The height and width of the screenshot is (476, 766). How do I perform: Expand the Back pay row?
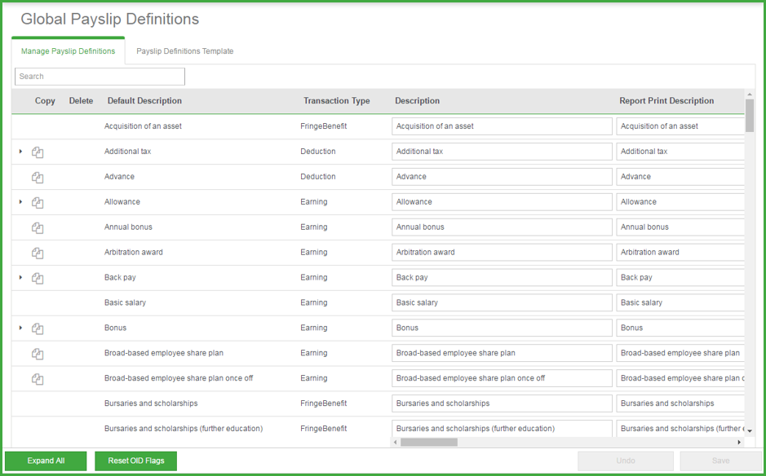tap(20, 277)
